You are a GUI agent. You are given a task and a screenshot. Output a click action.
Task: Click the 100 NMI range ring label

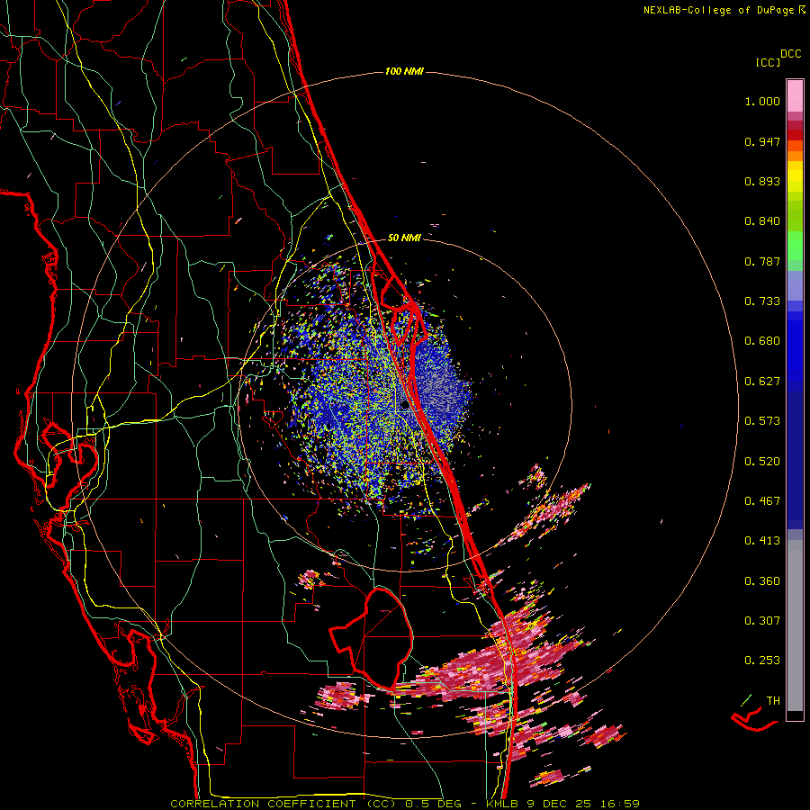pyautogui.click(x=404, y=71)
